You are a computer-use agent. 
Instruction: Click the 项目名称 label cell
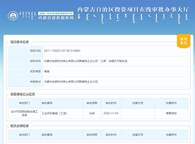(26, 61)
